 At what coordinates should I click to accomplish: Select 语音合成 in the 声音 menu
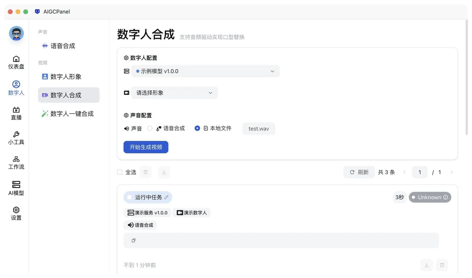[x=68, y=46]
